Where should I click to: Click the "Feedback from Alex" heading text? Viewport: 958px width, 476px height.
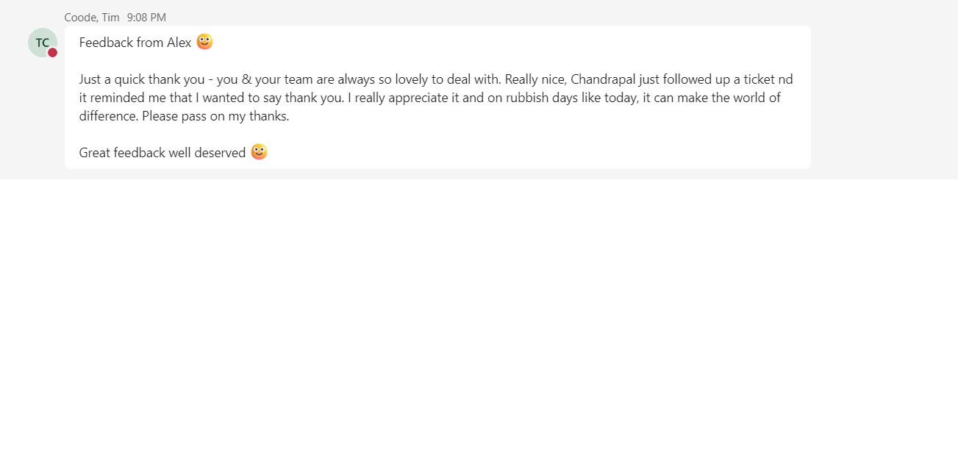(135, 43)
